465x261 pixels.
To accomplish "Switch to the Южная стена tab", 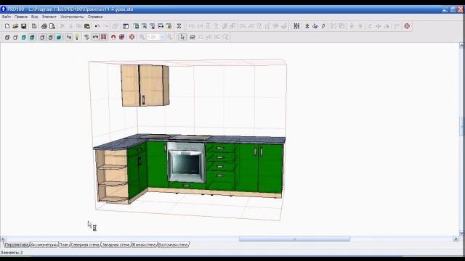I will pos(144,245).
